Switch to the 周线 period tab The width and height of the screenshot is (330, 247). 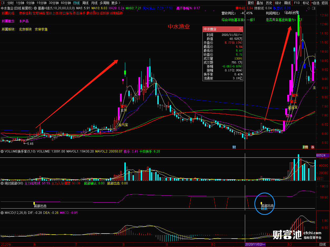coord(85,3)
